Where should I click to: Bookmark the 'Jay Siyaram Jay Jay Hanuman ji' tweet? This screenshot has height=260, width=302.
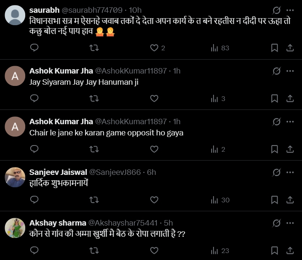coord(274,99)
